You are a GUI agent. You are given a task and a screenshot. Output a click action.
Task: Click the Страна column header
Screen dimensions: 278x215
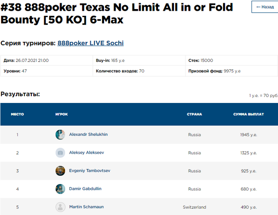194,114
